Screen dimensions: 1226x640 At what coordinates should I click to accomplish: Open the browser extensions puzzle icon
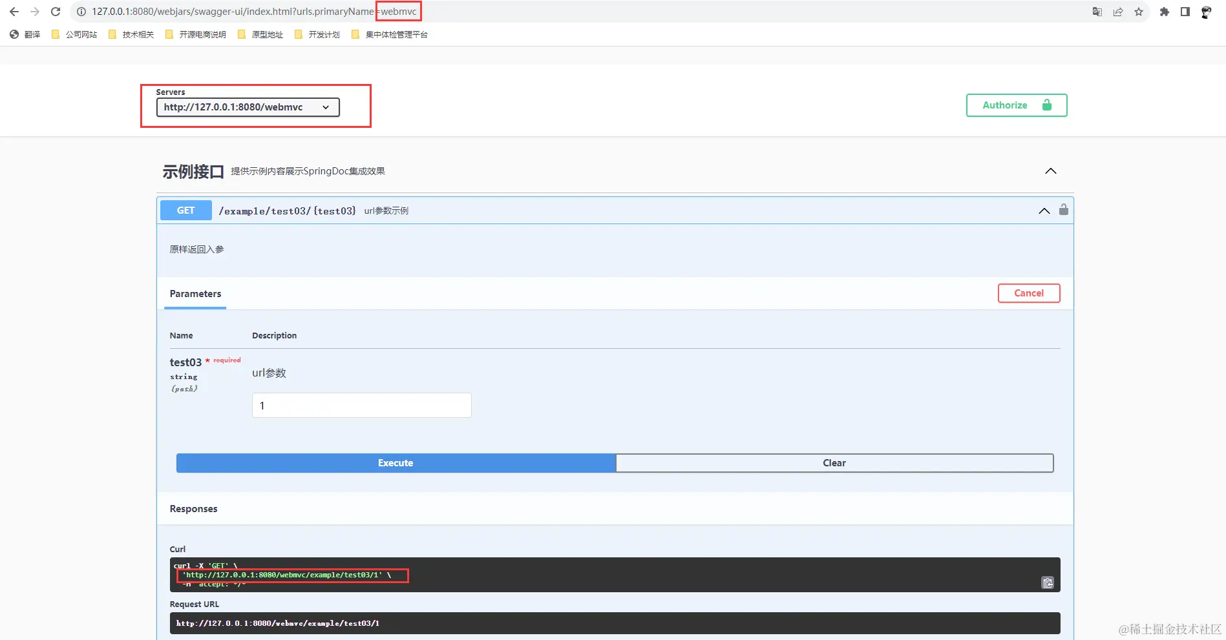1165,12
